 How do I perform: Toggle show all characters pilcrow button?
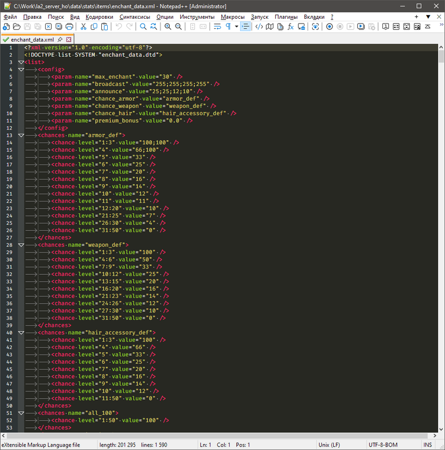(228, 27)
